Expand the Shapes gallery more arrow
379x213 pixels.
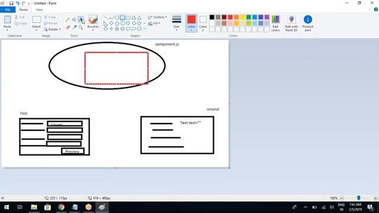(144, 29)
